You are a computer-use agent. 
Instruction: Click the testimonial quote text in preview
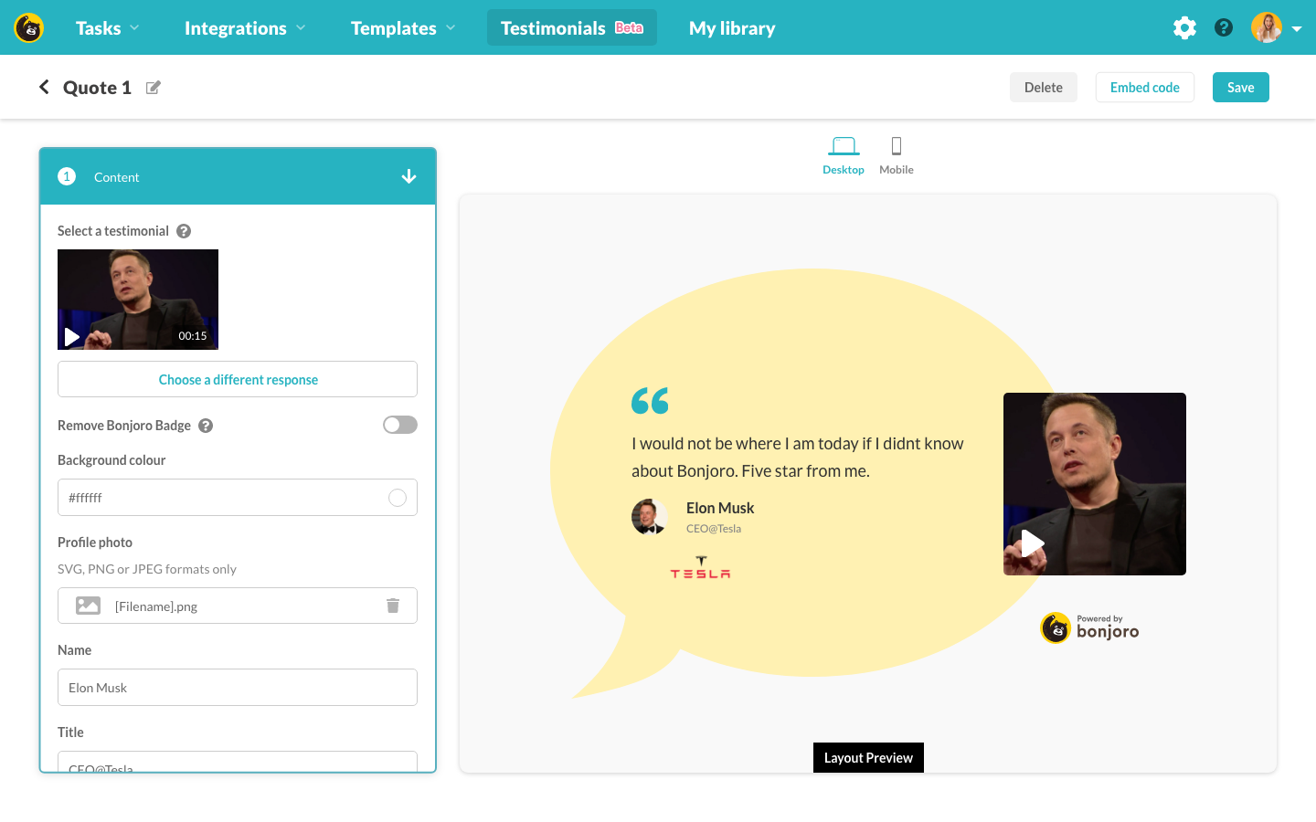click(x=798, y=457)
